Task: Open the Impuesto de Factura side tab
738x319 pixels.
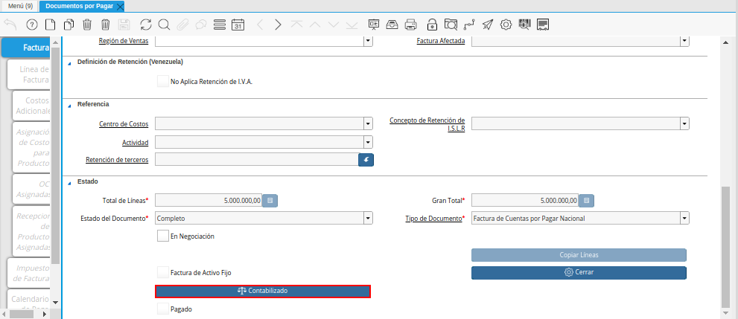Action: point(30,273)
